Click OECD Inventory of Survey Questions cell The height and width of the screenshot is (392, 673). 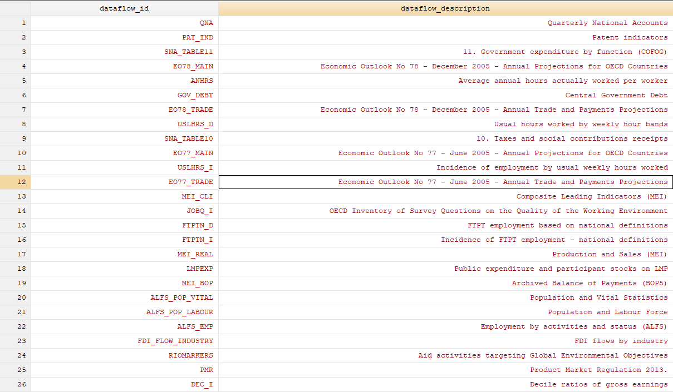click(445, 211)
